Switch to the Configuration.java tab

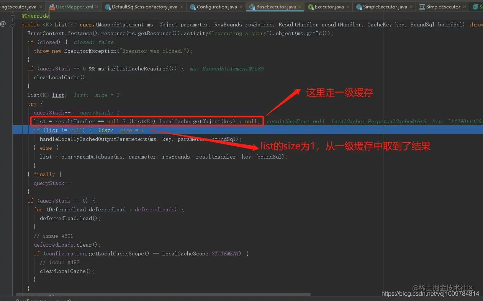(217, 7)
